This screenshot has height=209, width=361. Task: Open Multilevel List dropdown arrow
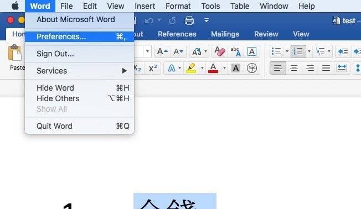(329, 51)
